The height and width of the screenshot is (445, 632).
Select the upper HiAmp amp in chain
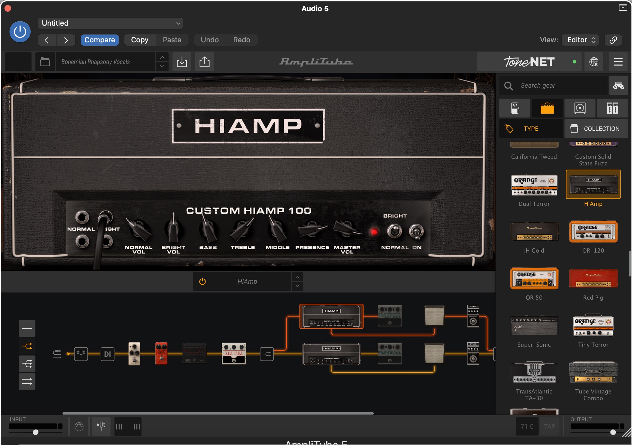coord(331,316)
